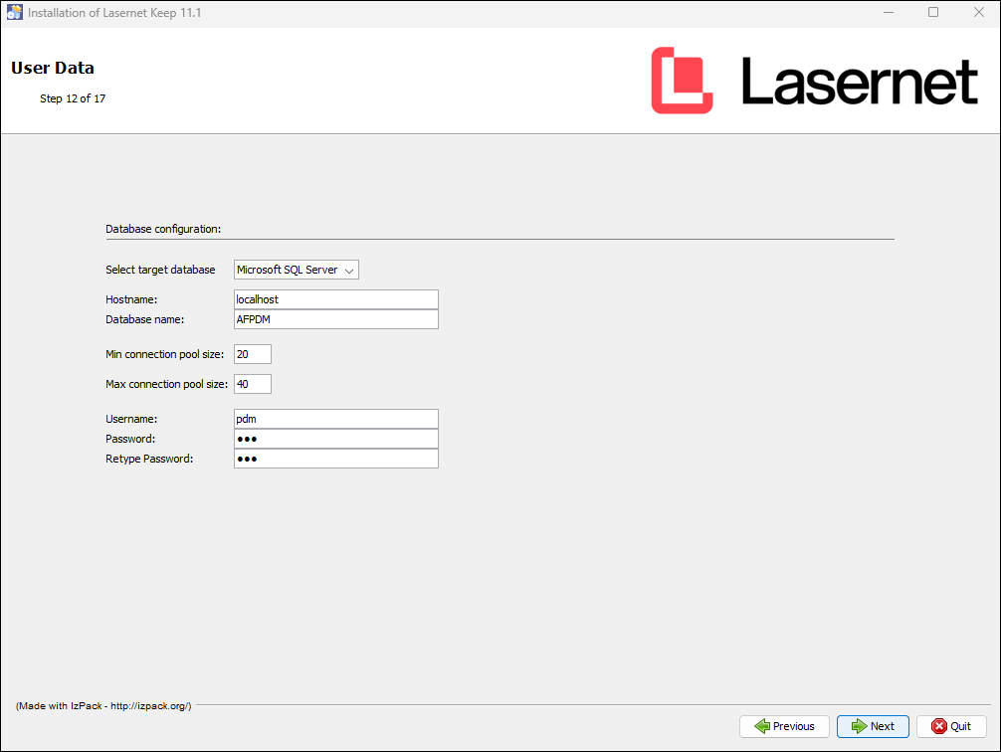Focus the Database name field with AFPDM
1001x752 pixels.
coord(335,319)
